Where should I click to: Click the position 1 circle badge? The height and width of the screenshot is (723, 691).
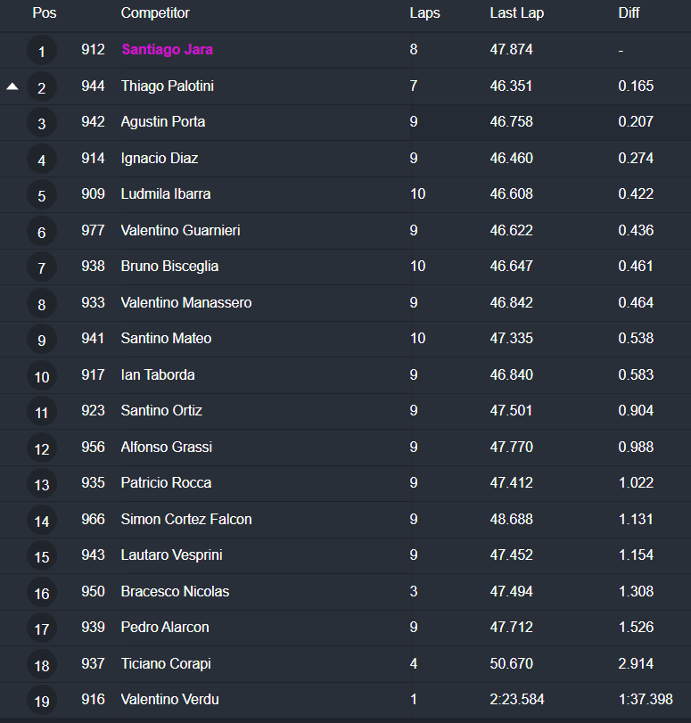[x=42, y=51]
